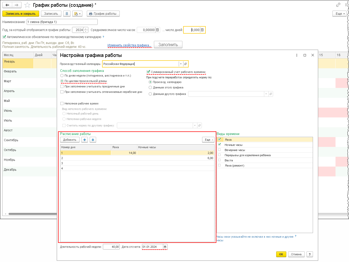
Task: Open calculator for число дней field
Action: coord(202,30)
